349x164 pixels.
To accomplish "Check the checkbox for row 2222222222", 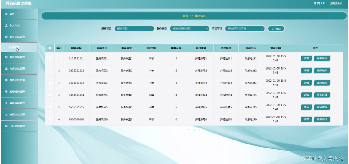I will pos(50,71).
